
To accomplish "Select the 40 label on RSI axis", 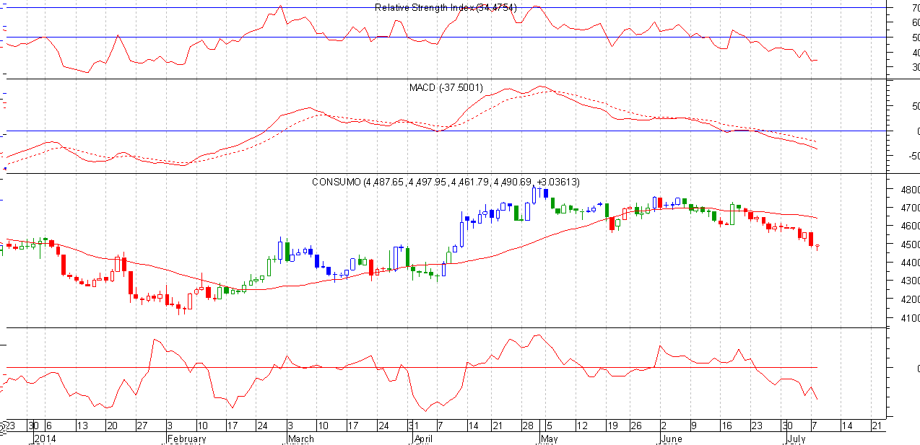I will pyautogui.click(x=915, y=53).
